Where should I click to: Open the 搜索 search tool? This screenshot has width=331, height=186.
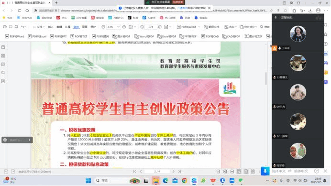pyautogui.click(x=265, y=27)
